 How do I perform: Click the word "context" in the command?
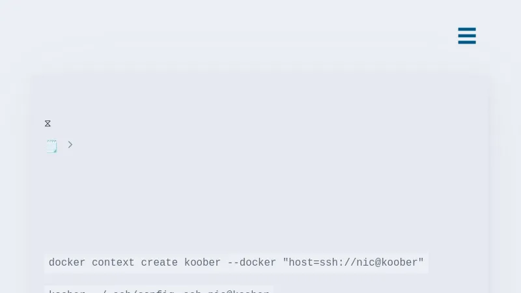[113, 263]
